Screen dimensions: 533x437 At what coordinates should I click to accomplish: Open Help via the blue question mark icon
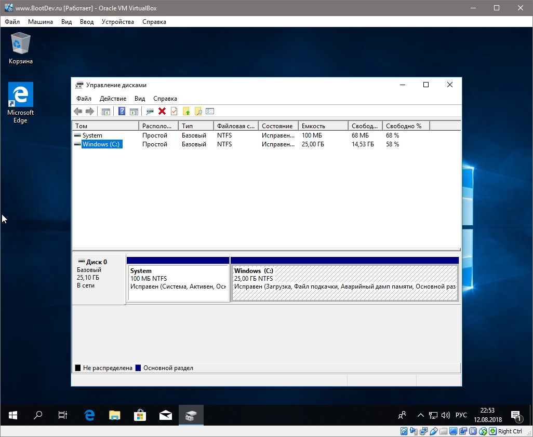[x=122, y=112]
